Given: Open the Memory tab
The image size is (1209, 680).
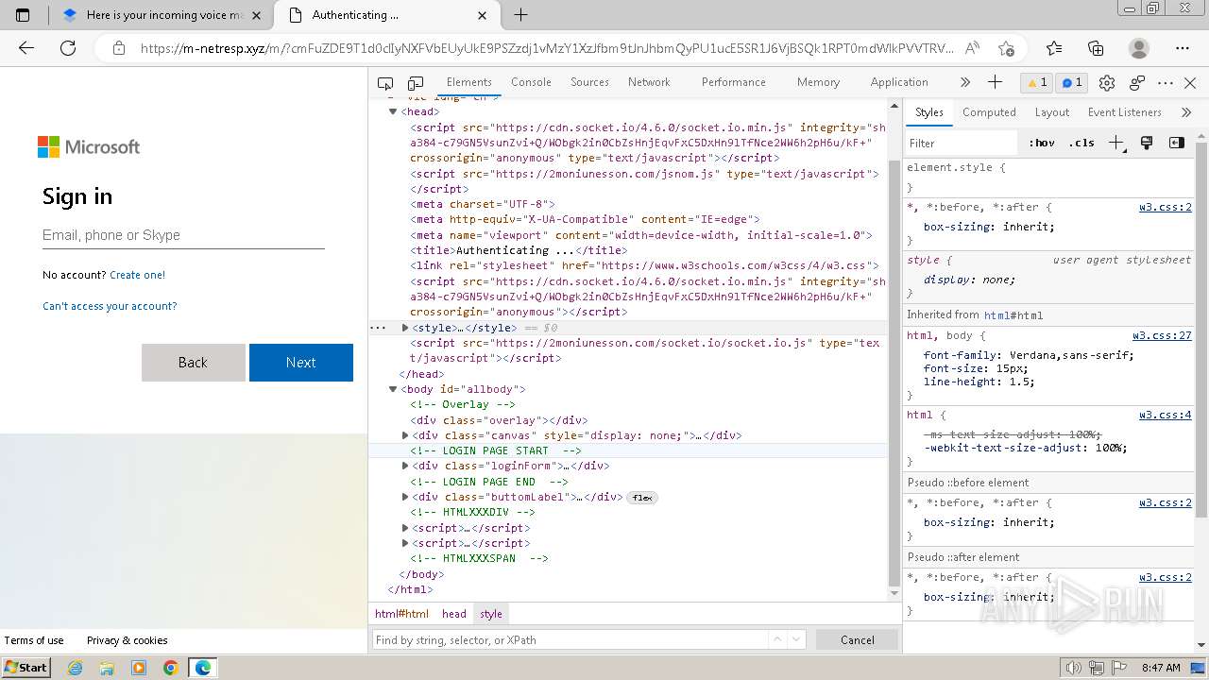Looking at the screenshot, I should 818,82.
